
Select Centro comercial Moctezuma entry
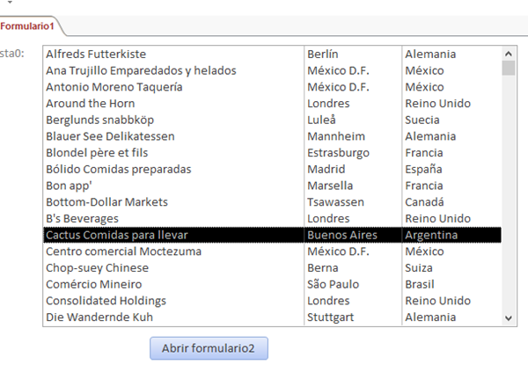click(111, 251)
